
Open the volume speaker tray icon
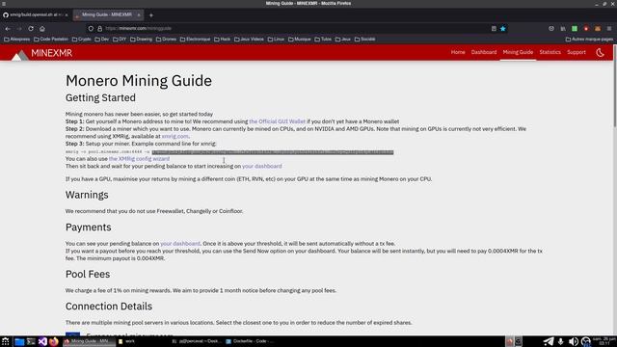point(574,341)
